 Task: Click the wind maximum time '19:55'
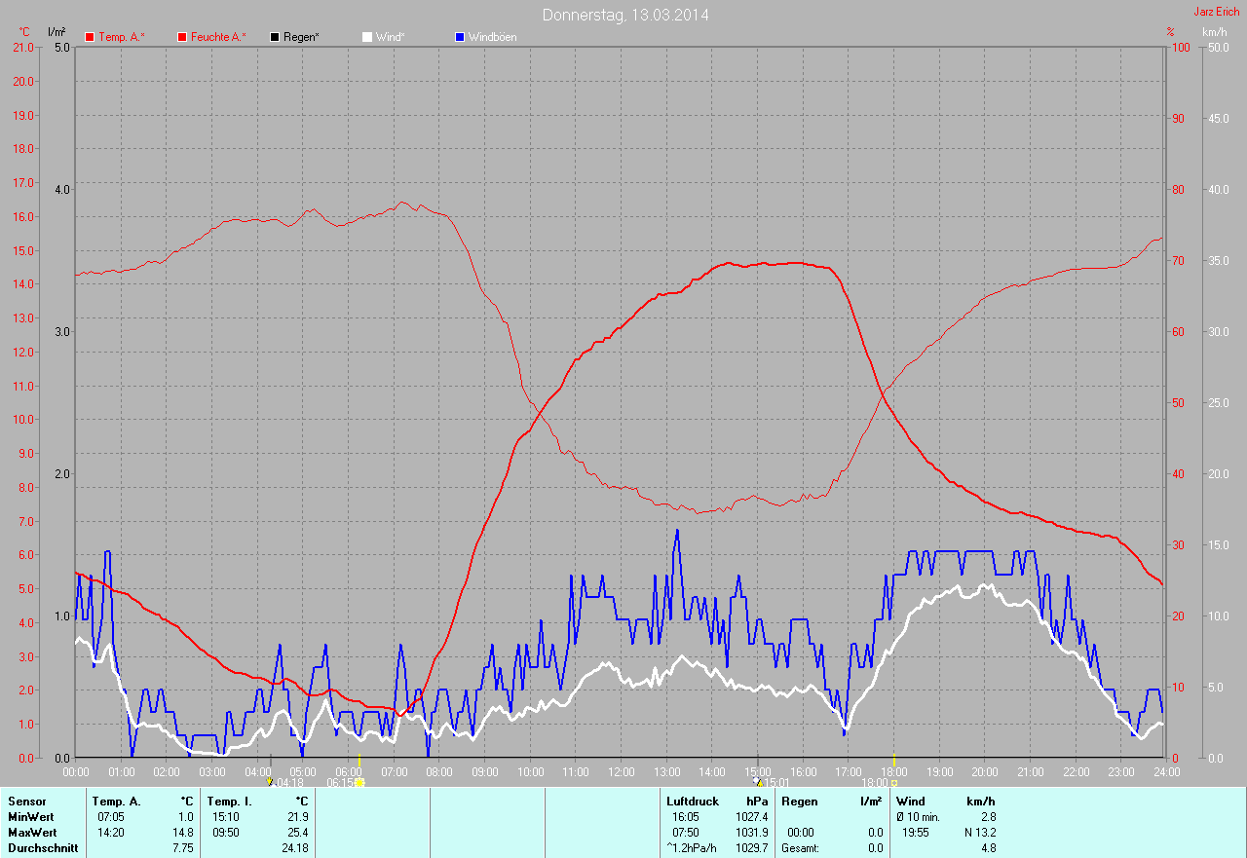[916, 833]
